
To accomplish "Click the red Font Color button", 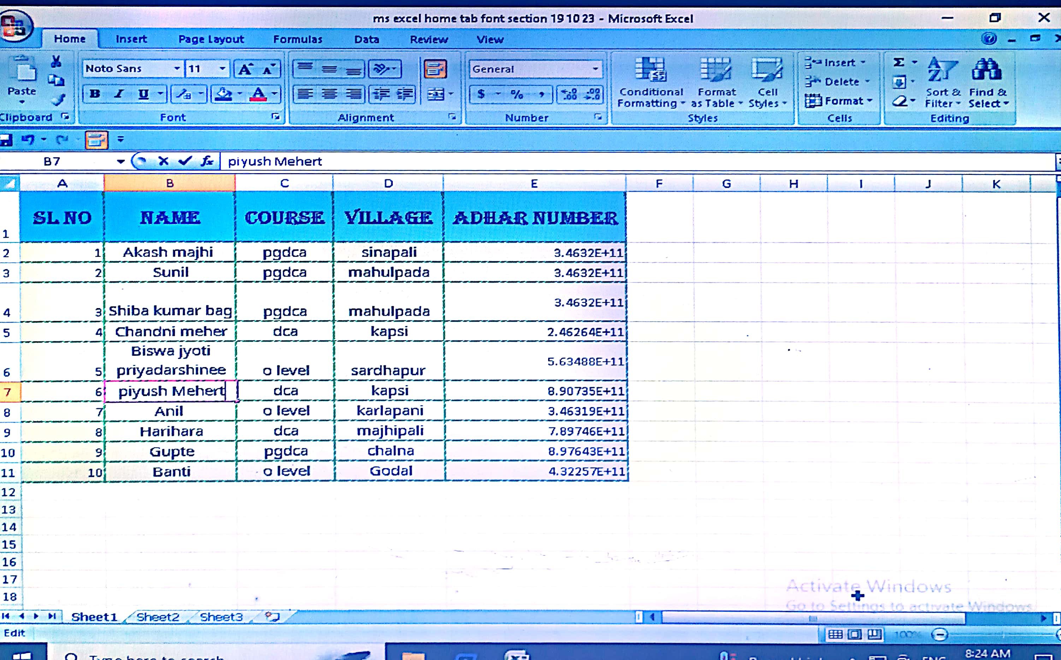I will click(x=258, y=94).
